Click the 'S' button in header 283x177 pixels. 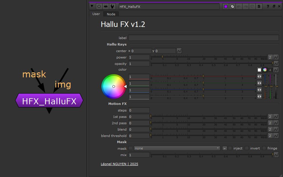coord(259,6)
